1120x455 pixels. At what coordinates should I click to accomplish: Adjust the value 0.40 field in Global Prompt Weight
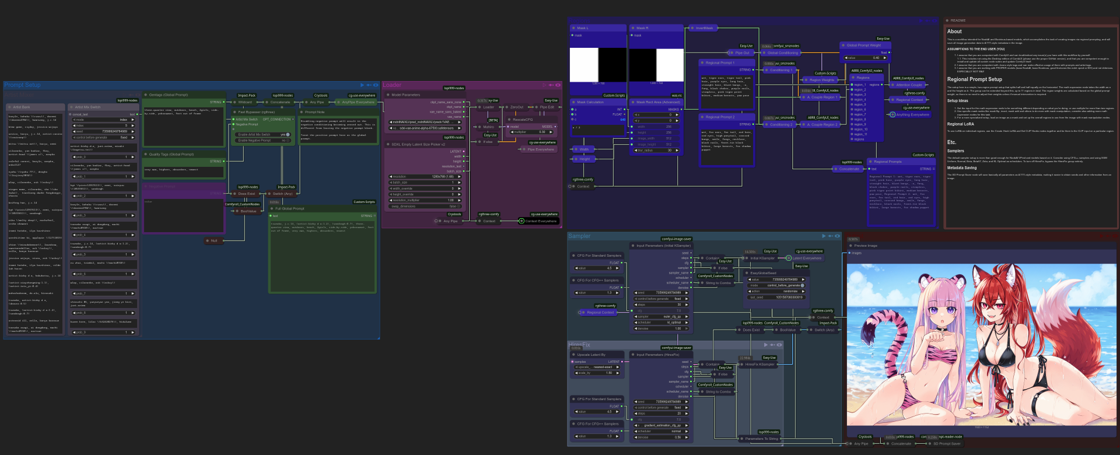(866, 58)
